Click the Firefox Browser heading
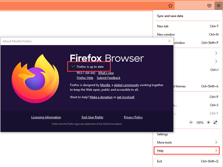223x167 pixels. 107,58
